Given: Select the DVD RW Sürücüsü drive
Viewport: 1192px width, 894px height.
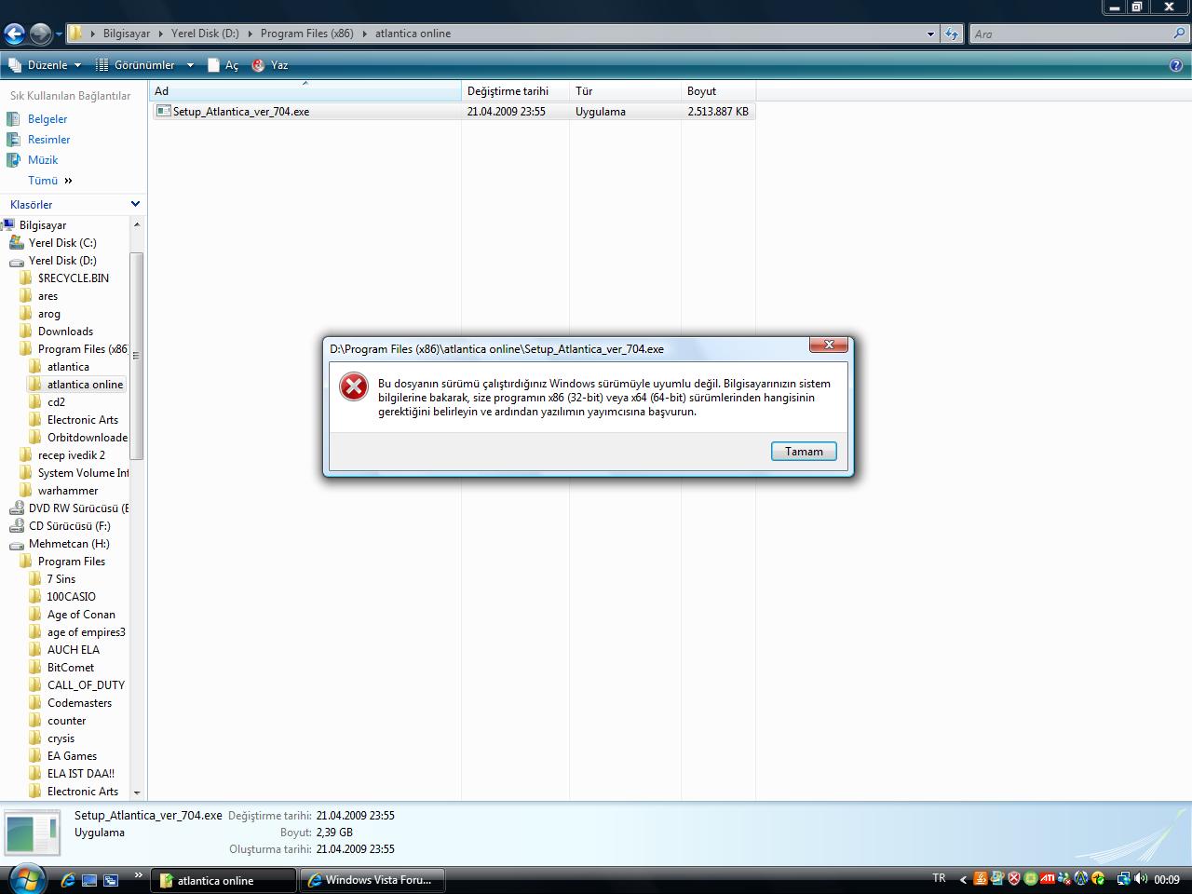Looking at the screenshot, I should 78,508.
